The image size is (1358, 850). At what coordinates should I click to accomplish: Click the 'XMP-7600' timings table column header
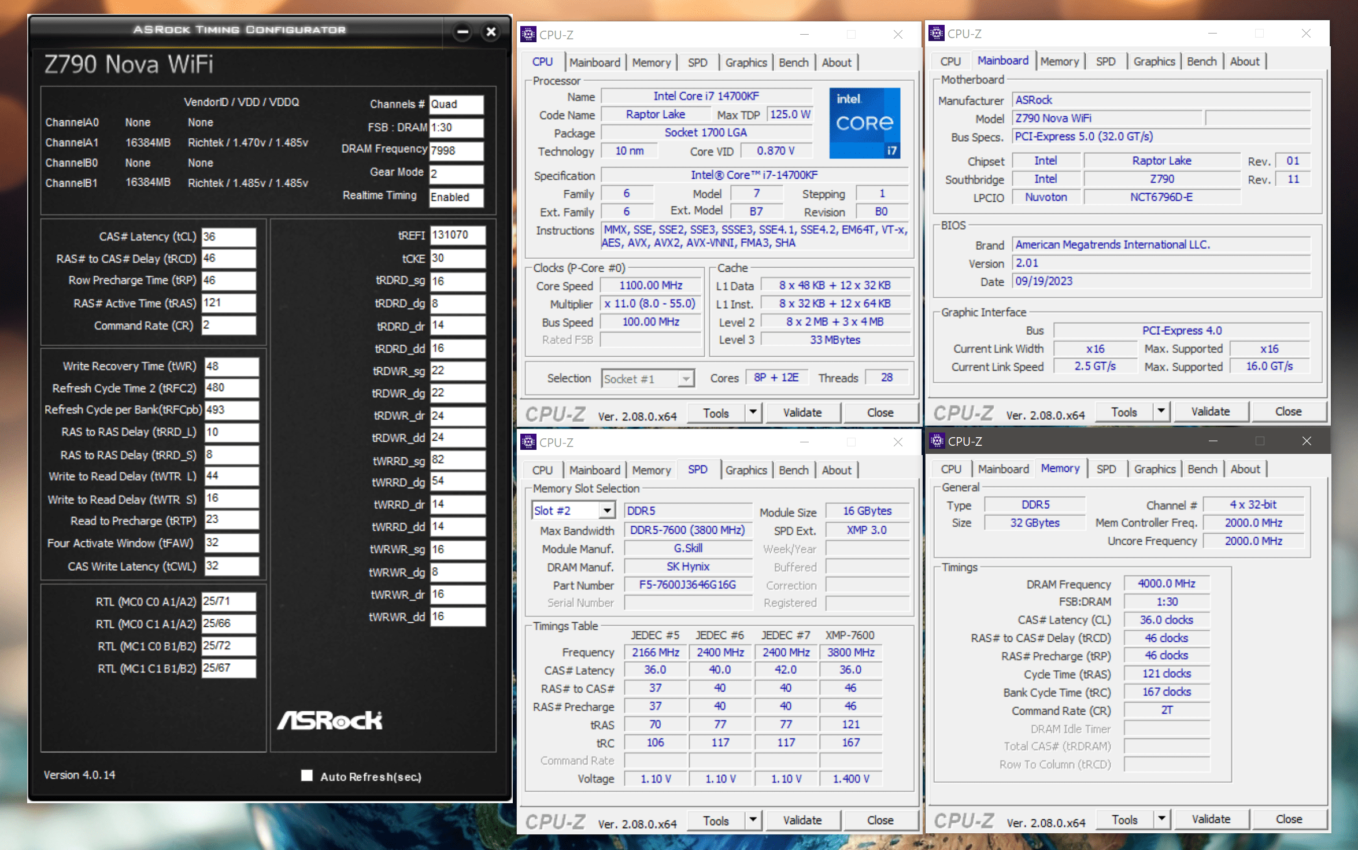pyautogui.click(x=850, y=635)
